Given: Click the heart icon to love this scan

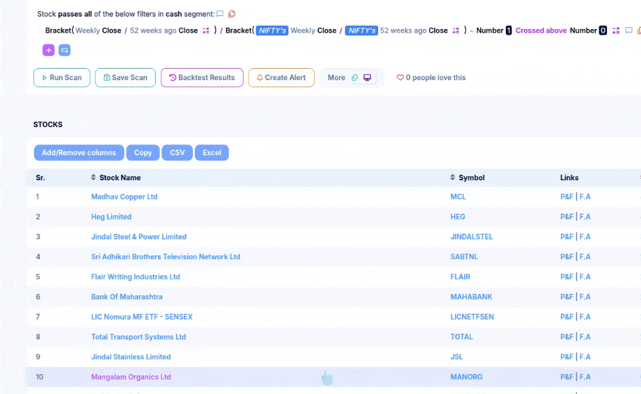Looking at the screenshot, I should pyautogui.click(x=400, y=78).
